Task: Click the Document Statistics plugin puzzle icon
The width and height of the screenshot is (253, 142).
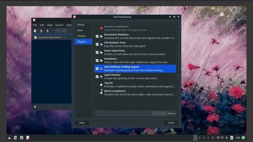Action: tap(101, 36)
